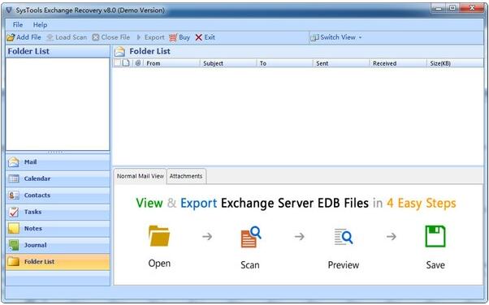Screen dimensions: 489x305
Task: Minimize the SysTools Exchange Recovery window
Action: tap(439, 8)
